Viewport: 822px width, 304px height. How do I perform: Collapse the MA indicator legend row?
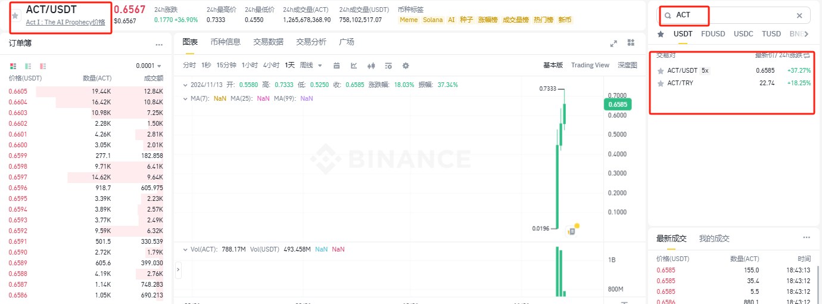(185, 98)
